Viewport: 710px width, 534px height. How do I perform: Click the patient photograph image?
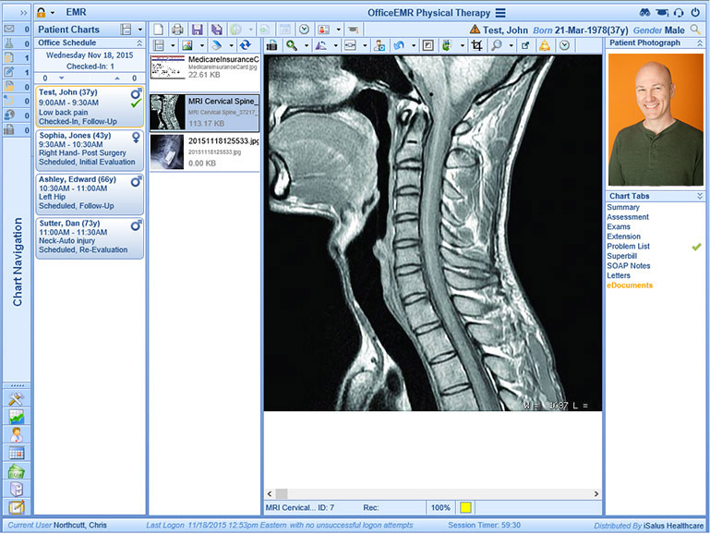click(x=656, y=119)
